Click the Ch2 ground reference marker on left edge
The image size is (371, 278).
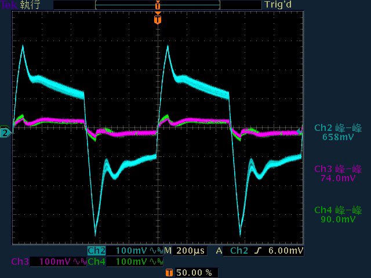[x=5, y=133]
